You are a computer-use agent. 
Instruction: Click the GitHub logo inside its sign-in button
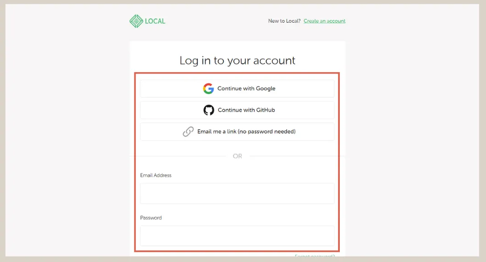click(209, 110)
